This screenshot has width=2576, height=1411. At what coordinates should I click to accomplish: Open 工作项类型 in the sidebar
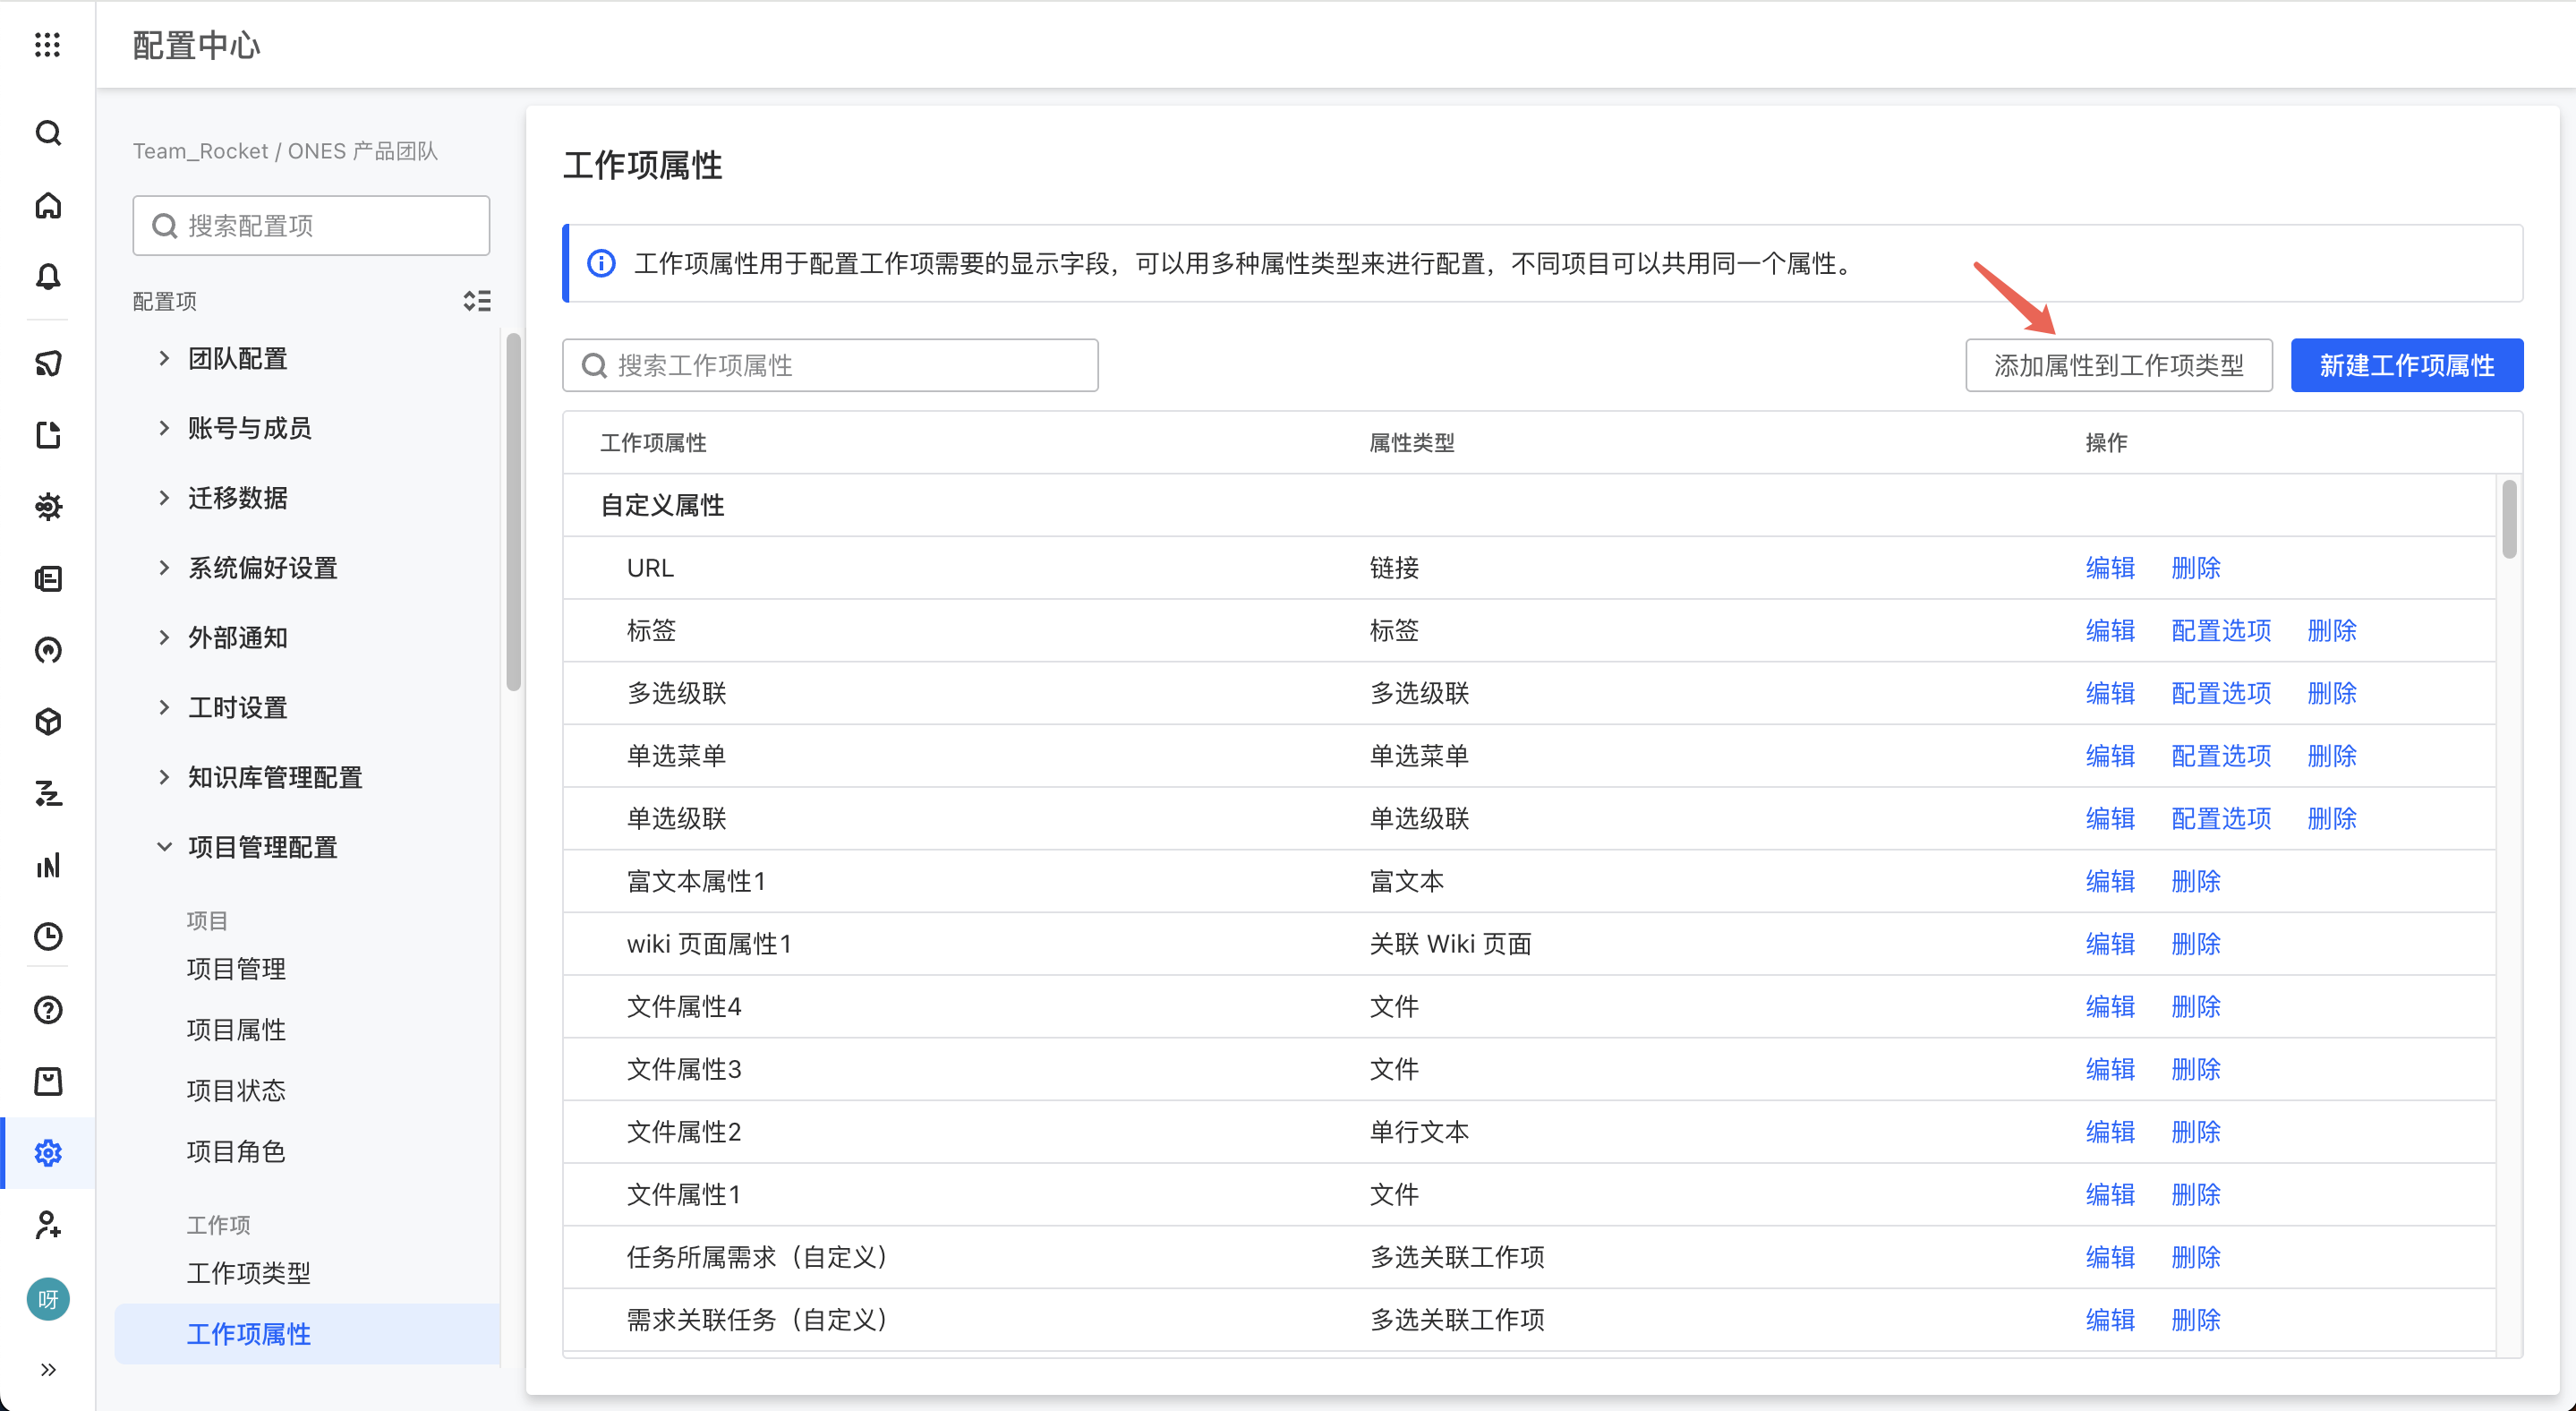249,1273
